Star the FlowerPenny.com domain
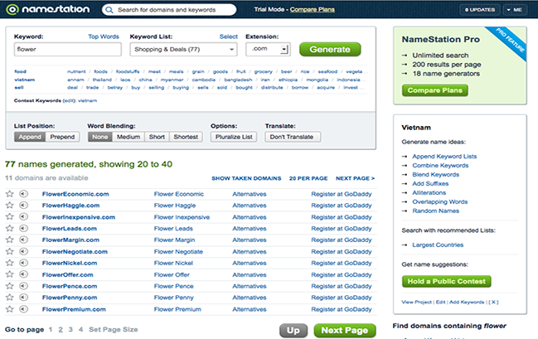Image resolution: width=538 pixels, height=339 pixels. pos(10,297)
